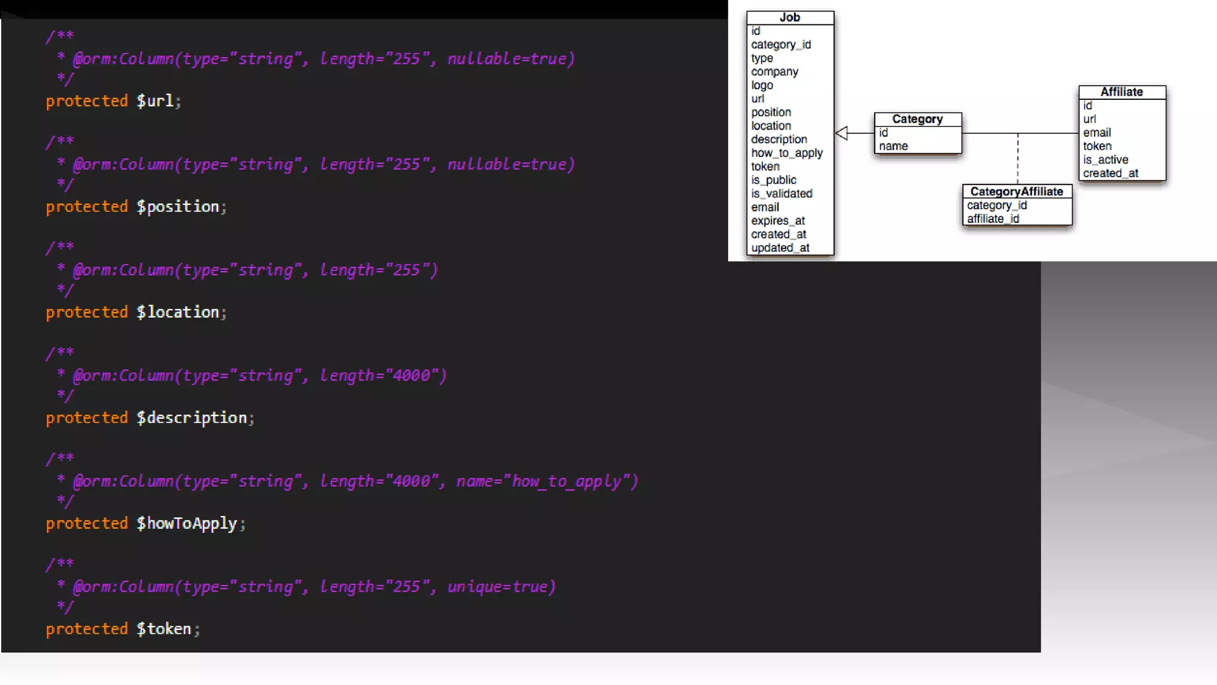
Task: Select the Job table header
Action: click(790, 18)
